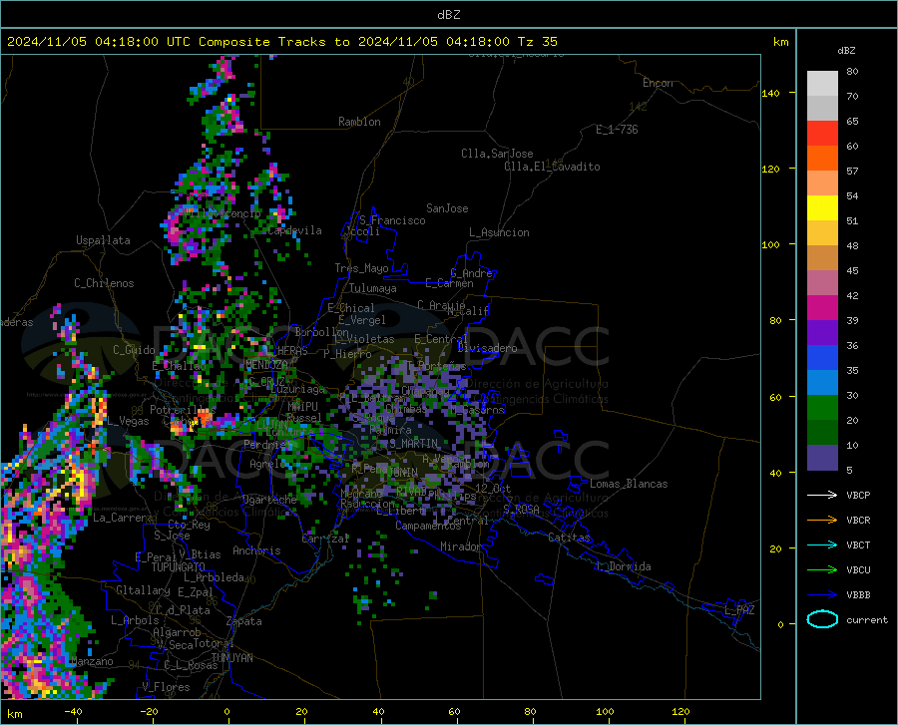Click the green VBCU arrow icon
The width and height of the screenshot is (898, 725).
822,570
